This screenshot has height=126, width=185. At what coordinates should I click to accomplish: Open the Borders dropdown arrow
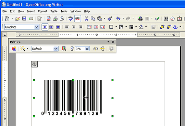coord(116,27)
